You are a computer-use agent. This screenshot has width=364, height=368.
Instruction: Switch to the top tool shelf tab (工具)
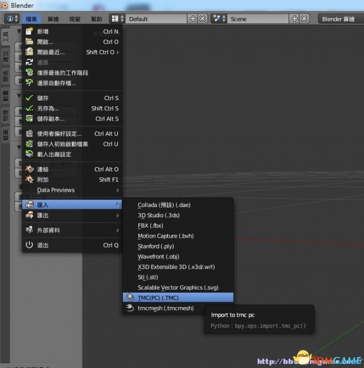pos(5,36)
